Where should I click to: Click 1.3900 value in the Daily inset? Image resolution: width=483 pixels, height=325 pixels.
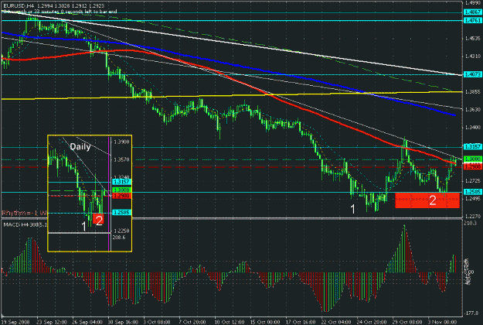[121, 142]
